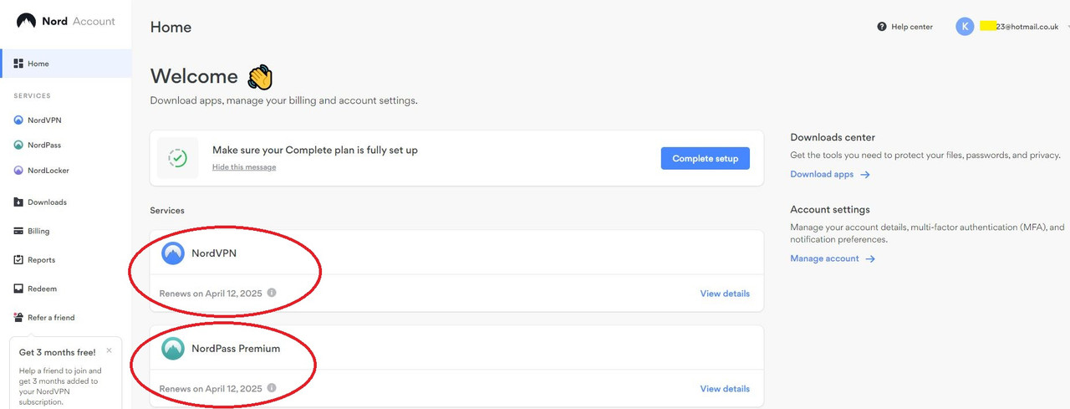Click the info icon beside the NordVPN renewal date
Viewport: 1070px width, 409px height.
(x=272, y=293)
